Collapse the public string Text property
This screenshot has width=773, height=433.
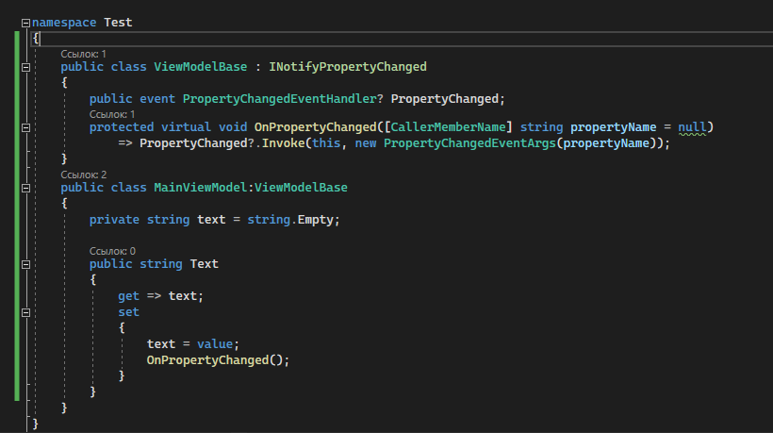[25, 264]
